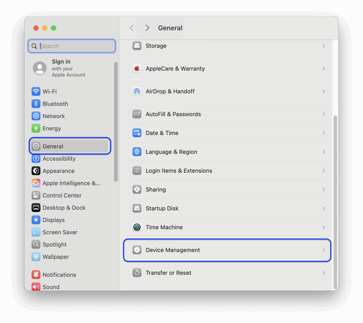Open Wi-Fi settings in sidebar
The width and height of the screenshot is (363, 323).
tap(69, 92)
